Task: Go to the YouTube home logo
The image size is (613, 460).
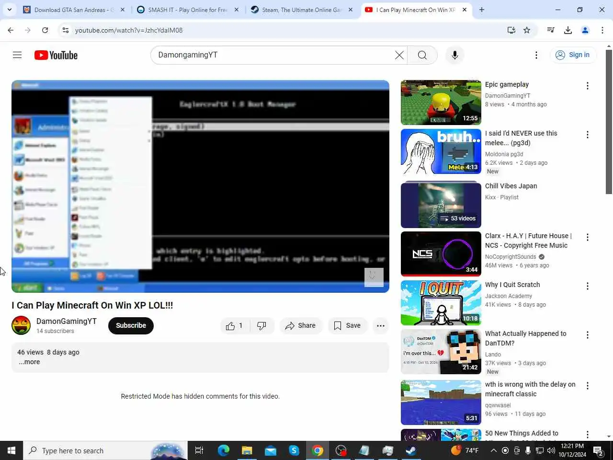Action: (56, 55)
